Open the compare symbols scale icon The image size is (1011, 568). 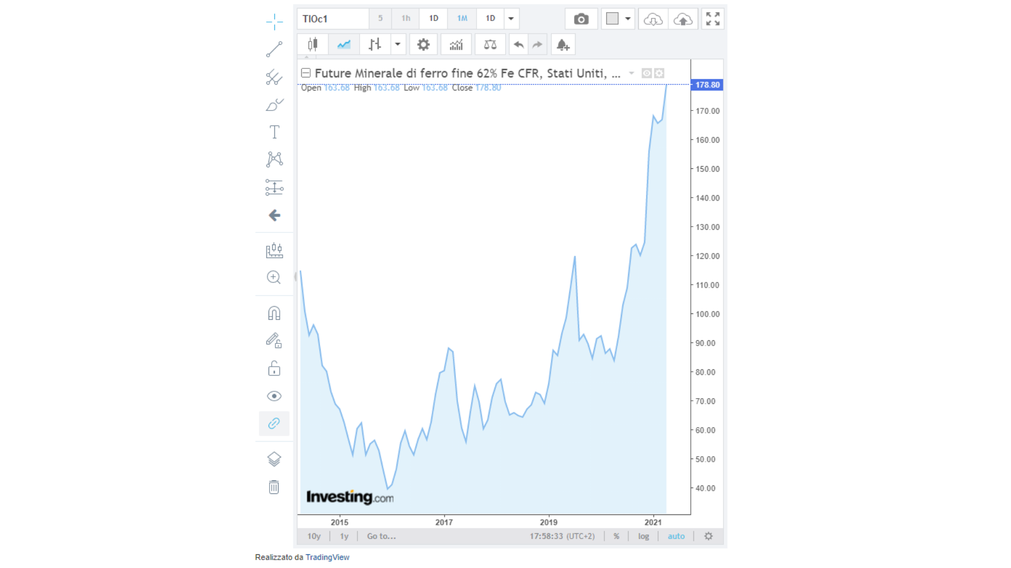490,45
